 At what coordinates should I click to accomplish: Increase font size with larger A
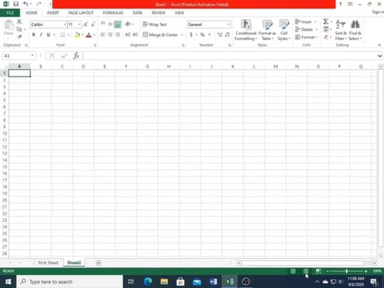point(86,24)
